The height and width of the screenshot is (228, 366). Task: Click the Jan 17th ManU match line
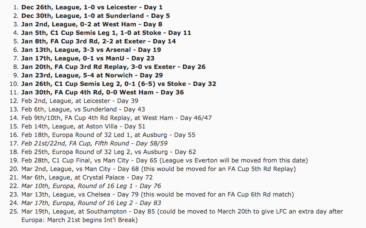coord(88,58)
